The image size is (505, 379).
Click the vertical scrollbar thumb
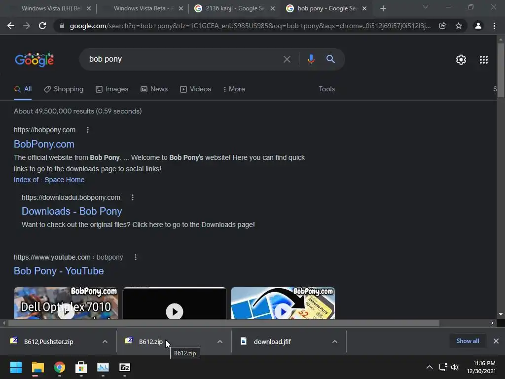(501, 70)
